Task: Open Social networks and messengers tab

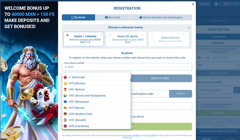Action: pyautogui.click(x=161, y=17)
